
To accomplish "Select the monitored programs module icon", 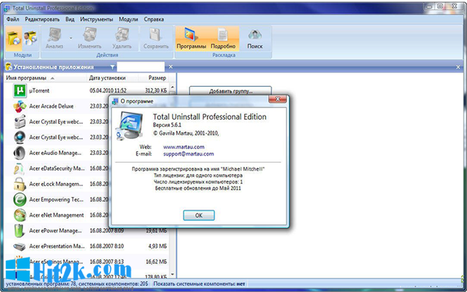I will click(30, 38).
